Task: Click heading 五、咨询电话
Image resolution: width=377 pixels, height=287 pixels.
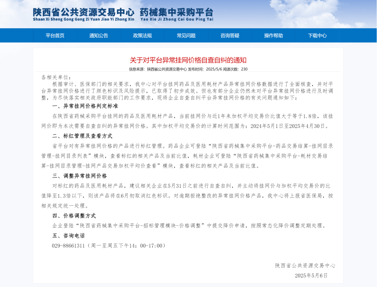Action: [68, 236]
